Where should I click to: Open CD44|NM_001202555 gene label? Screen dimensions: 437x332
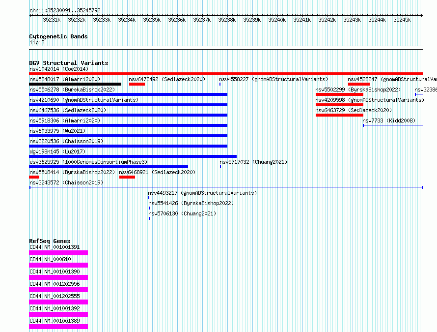55,296
